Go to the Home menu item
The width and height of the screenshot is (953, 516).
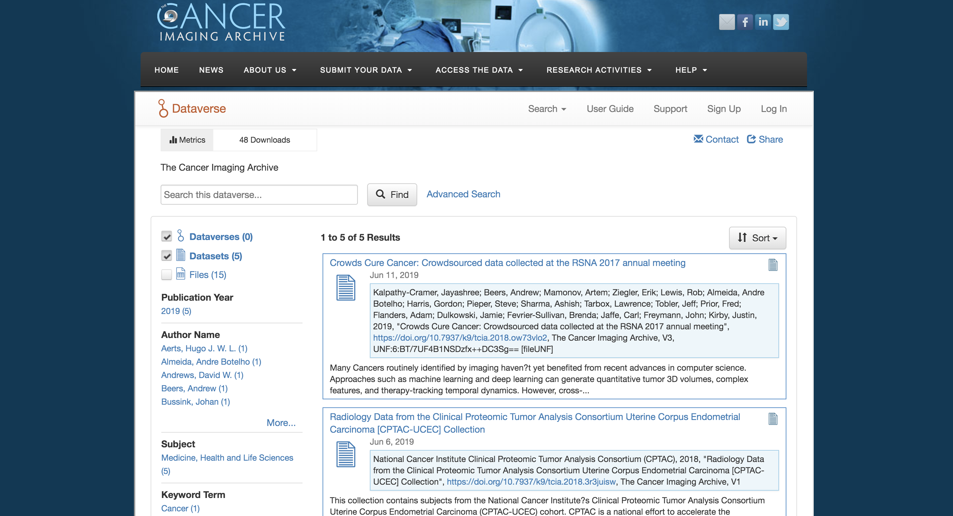[167, 70]
